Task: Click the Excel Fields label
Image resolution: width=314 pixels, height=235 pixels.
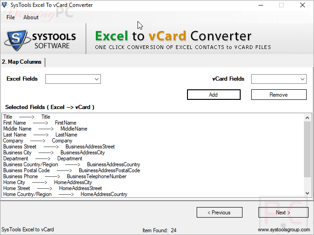Action: point(22,79)
